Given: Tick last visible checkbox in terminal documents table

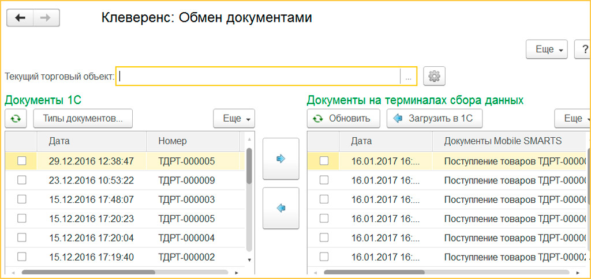Looking at the screenshot, I should 324,257.
